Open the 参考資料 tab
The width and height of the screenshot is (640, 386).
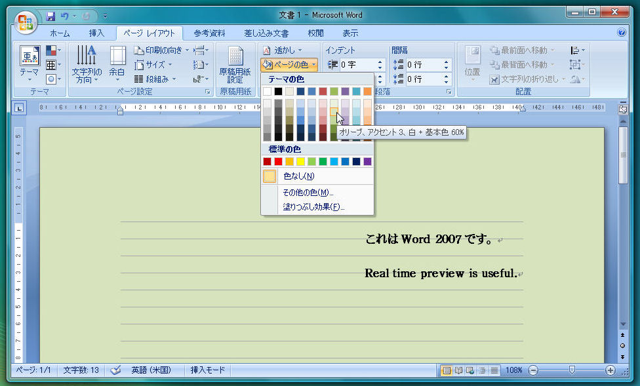[x=209, y=33]
